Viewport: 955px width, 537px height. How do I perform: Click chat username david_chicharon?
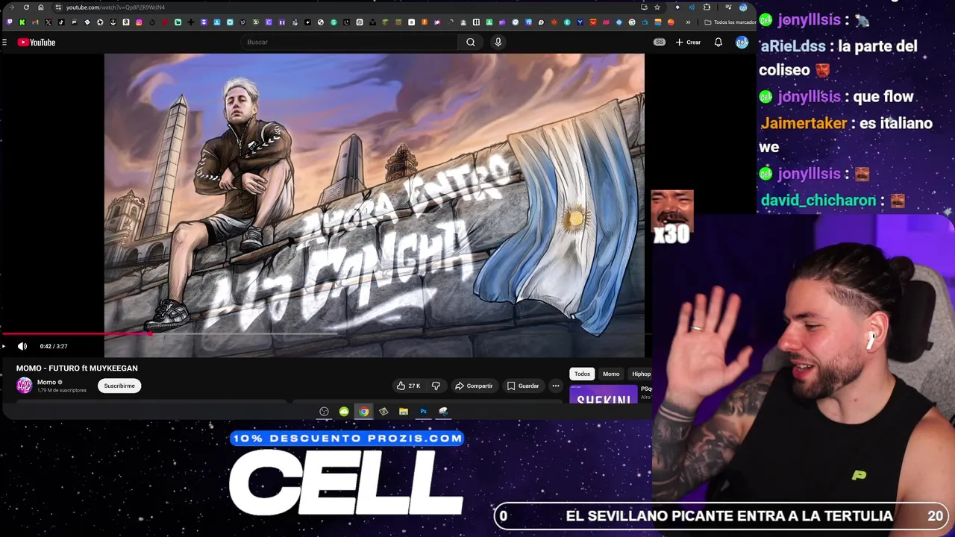[x=818, y=201]
